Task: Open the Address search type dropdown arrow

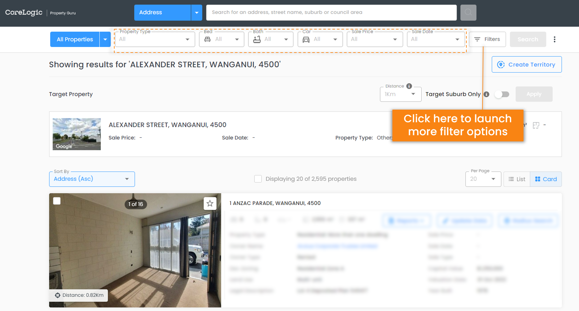Action: pos(196,13)
